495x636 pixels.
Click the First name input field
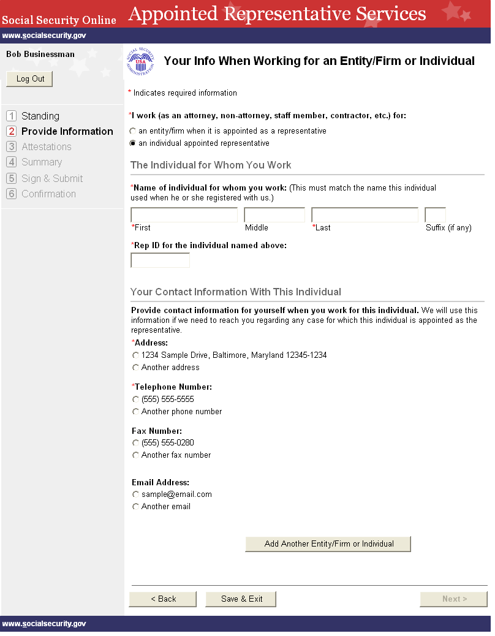pos(184,215)
